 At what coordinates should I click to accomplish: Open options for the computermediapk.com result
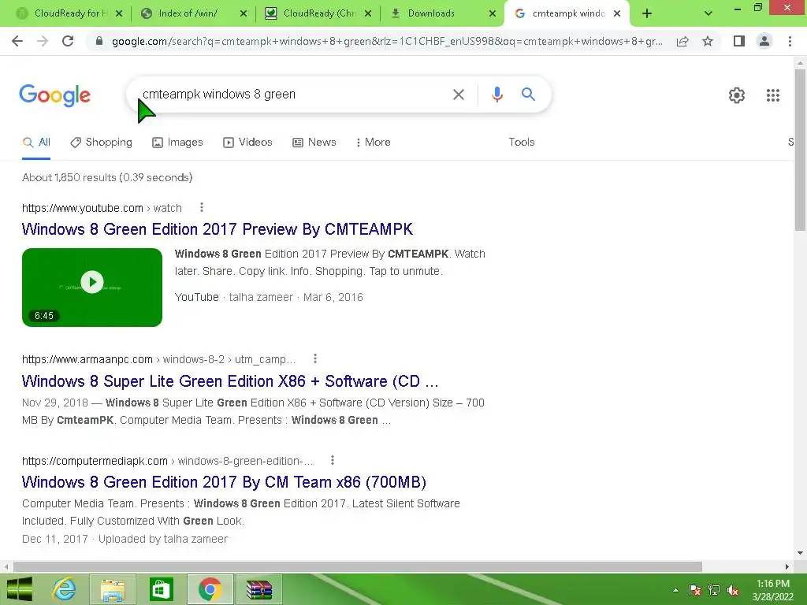pyautogui.click(x=333, y=460)
